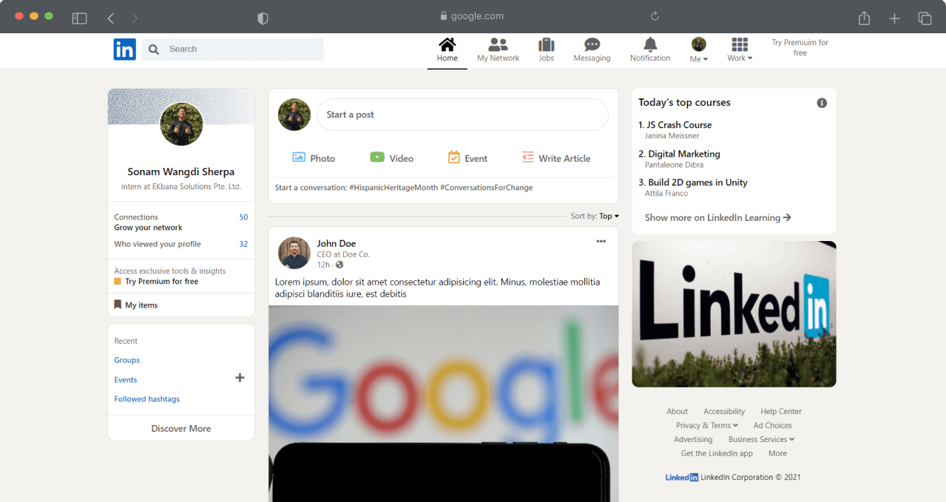The image size is (946, 502).
Task: Click profile avatar beside Start a post
Action: pos(294,115)
